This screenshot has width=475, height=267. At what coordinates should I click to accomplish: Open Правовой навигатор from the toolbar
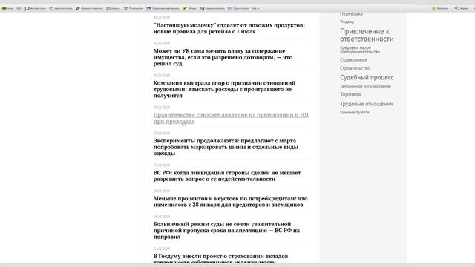click(x=89, y=8)
